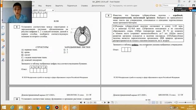Click the first answer box in question 9

point(123,50)
